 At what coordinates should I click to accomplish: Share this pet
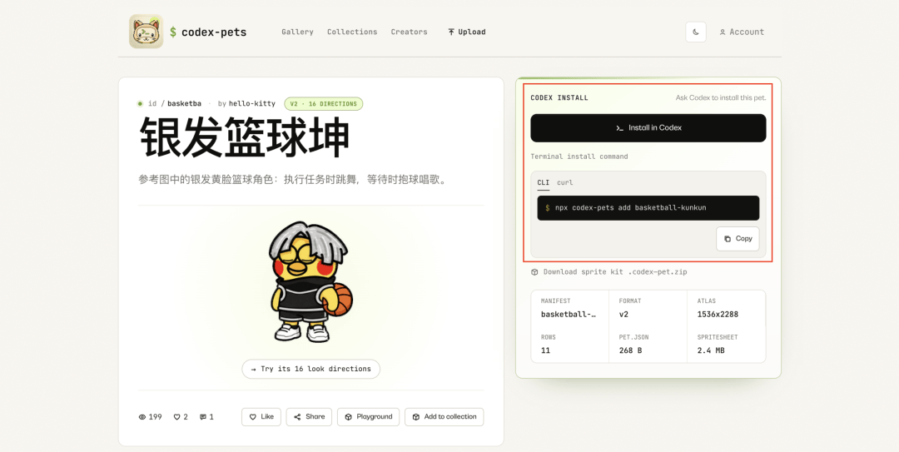(x=309, y=417)
